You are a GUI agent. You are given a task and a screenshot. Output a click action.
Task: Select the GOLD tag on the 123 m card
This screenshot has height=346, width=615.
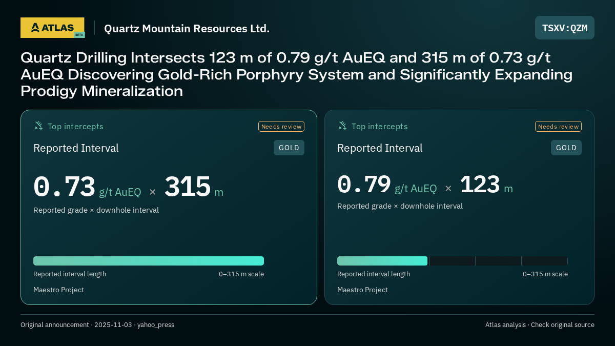(566, 148)
